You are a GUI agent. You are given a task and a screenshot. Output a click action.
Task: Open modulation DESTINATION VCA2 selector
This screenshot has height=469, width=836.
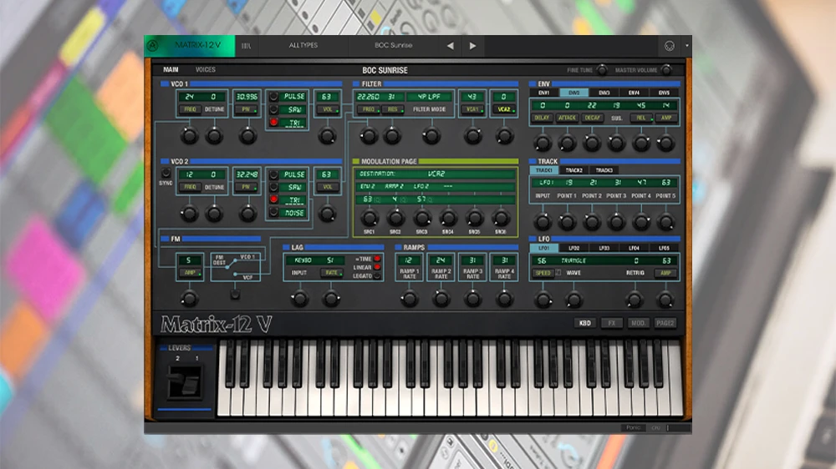[436, 174]
